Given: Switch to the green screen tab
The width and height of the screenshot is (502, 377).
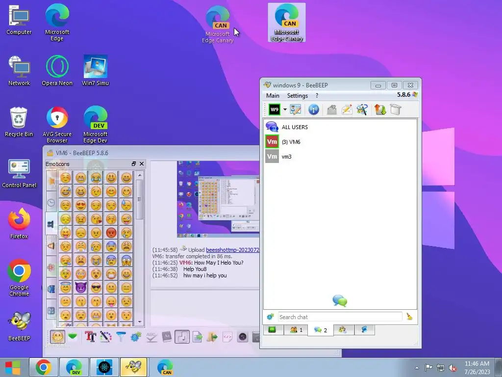Looking at the screenshot, I should tap(273, 329).
